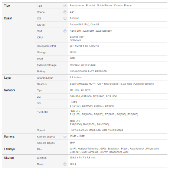The image size is (170, 170).
Task: Click the Notch Phone link
Action: click(x=104, y=6)
